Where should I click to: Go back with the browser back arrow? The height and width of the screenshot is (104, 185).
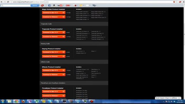2,2
